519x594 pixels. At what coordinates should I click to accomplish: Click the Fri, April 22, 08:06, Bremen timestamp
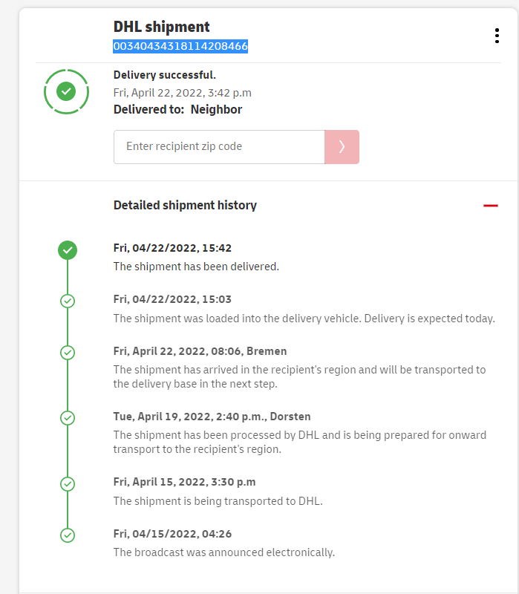click(200, 351)
